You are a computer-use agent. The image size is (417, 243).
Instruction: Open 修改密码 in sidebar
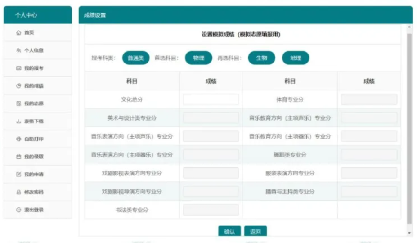tap(38, 192)
